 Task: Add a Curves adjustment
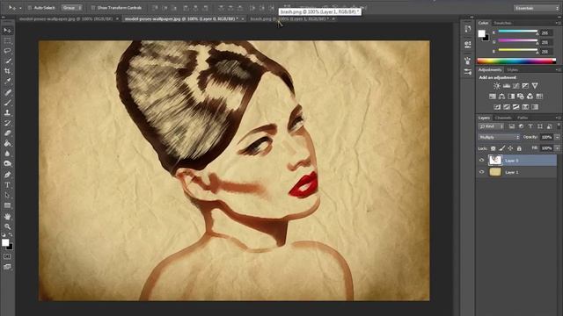click(516, 86)
